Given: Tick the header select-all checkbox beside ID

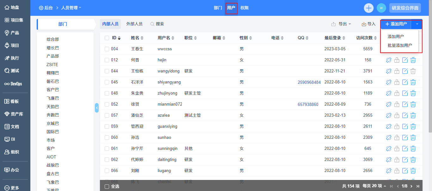Looking at the screenshot, I should pos(107,38).
